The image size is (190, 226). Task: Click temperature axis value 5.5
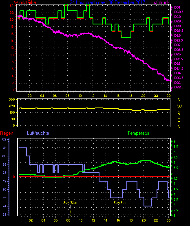(x=176, y=178)
